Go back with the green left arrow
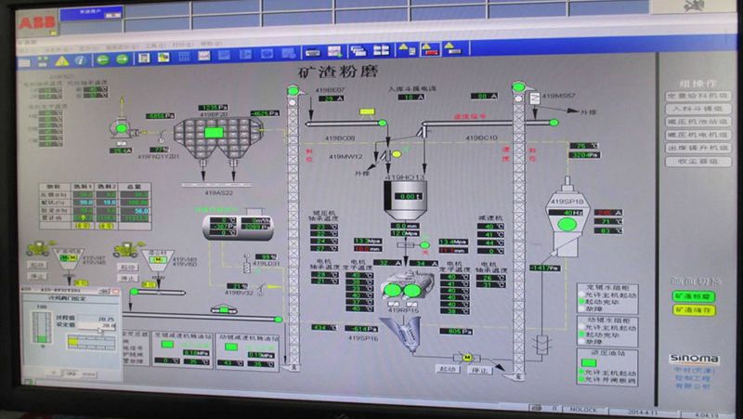 point(100,58)
